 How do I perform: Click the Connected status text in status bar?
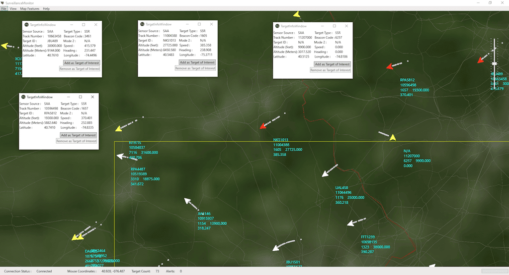(x=44, y=271)
